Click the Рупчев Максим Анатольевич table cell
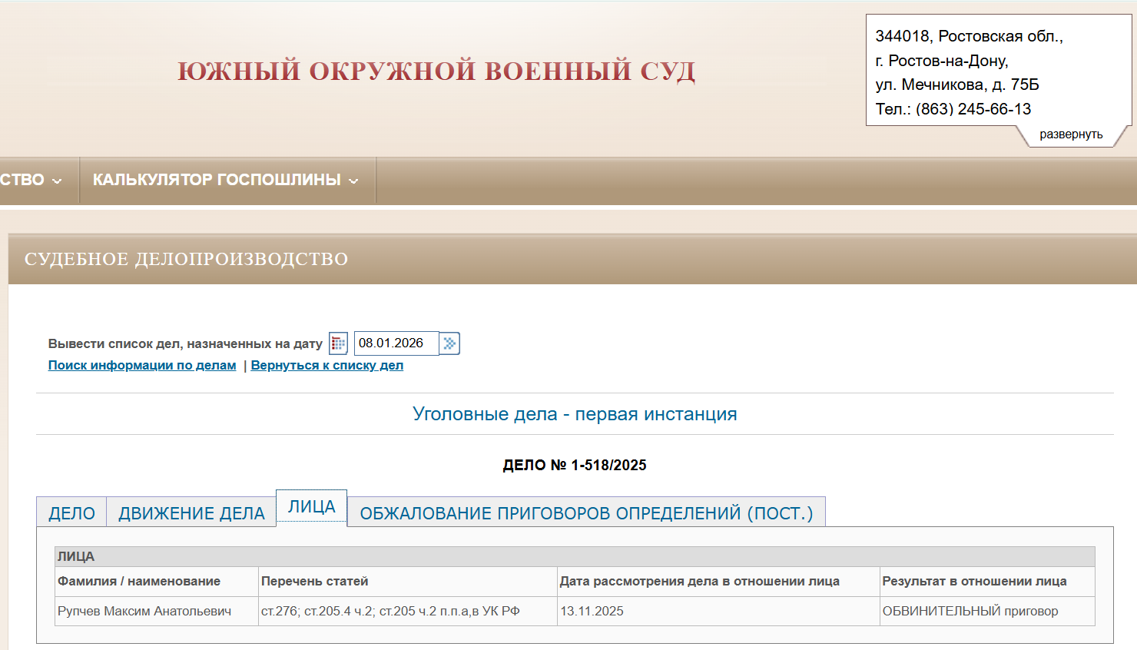The image size is (1137, 650). point(144,612)
